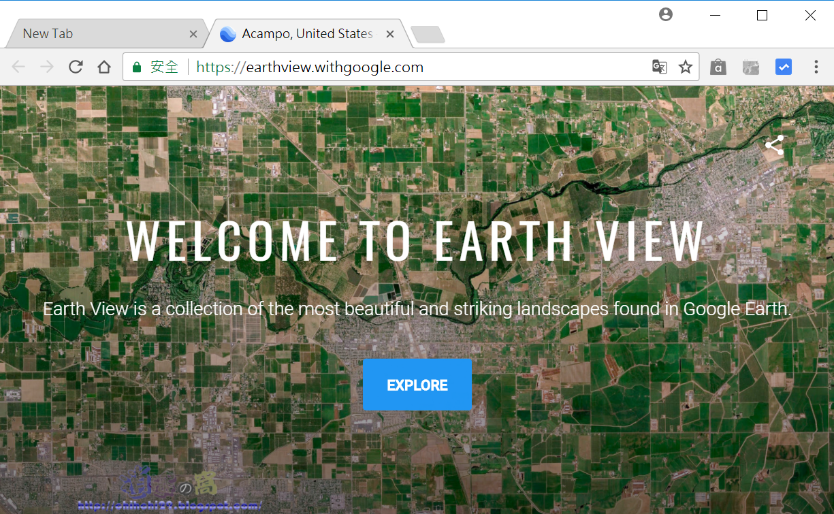Image resolution: width=834 pixels, height=514 pixels.
Task: Click the Earth View favicon on active tab
Action: point(228,34)
